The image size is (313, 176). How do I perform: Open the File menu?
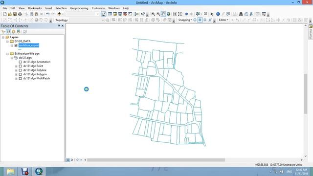pos(5,8)
